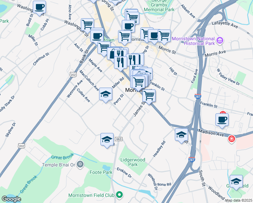253x203 pixels.
Task: Click the shopping cart marker right of Morris St cafe
Action: [x=164, y=37]
